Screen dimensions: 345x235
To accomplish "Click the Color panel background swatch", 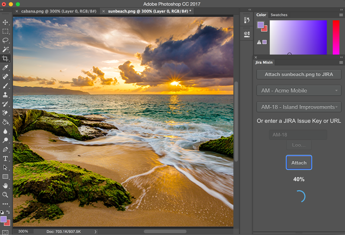I will click(x=265, y=29).
